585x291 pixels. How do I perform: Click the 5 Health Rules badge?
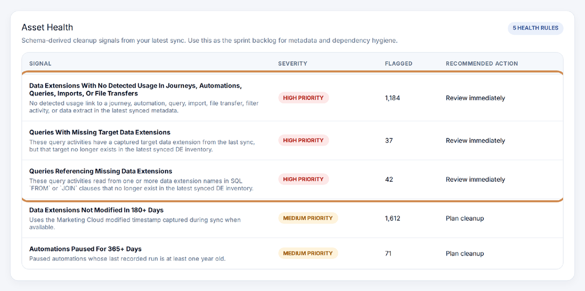click(535, 29)
